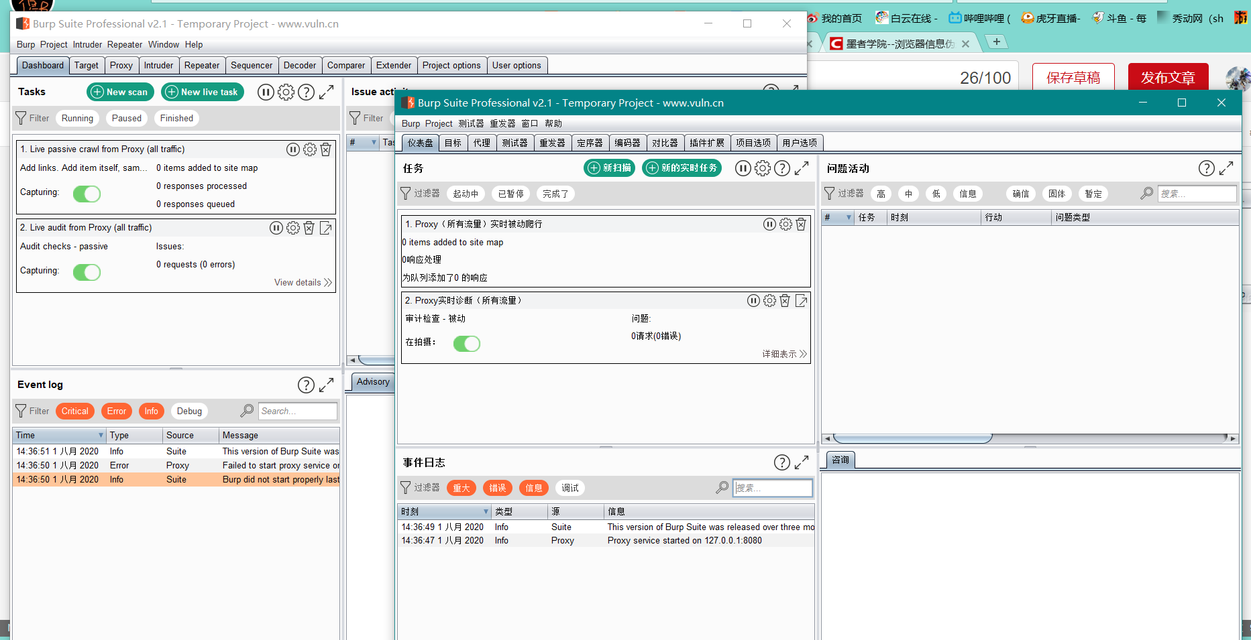
Task: Open help icon in 事件日志 panel
Action: 782,462
